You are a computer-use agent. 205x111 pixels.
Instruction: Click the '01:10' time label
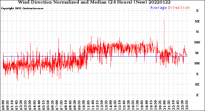pyautogui.click(x=12, y=105)
